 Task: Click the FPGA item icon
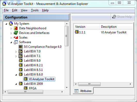click(26, 88)
